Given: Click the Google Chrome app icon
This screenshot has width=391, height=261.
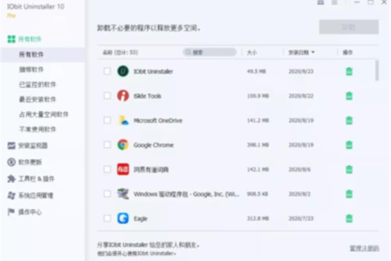Looking at the screenshot, I should (x=123, y=145).
